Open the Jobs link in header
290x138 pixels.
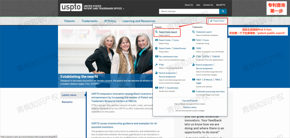click(x=198, y=5)
